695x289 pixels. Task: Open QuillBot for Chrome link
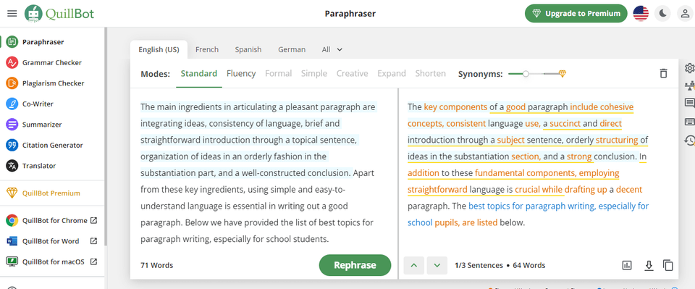point(55,220)
